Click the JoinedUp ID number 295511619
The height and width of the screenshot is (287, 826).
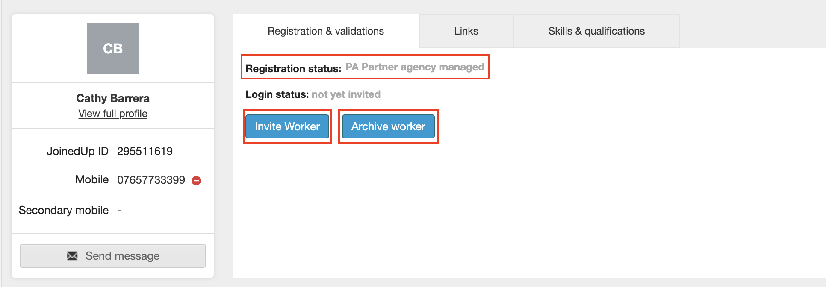145,151
